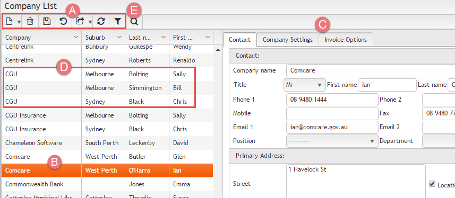Select the Commonwealth Bank row

(x=107, y=184)
